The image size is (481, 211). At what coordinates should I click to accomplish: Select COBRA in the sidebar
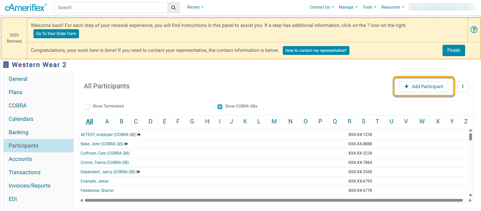coord(38,106)
